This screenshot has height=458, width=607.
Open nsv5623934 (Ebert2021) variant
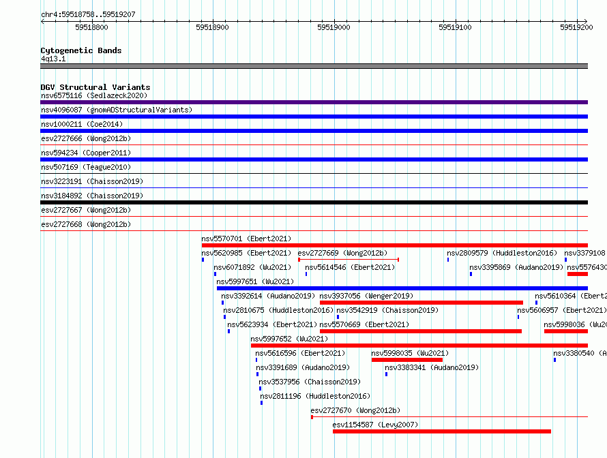tap(272, 324)
